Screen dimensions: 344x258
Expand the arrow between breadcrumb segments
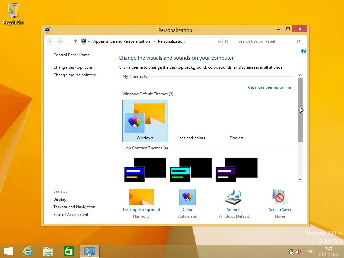[x=154, y=41]
